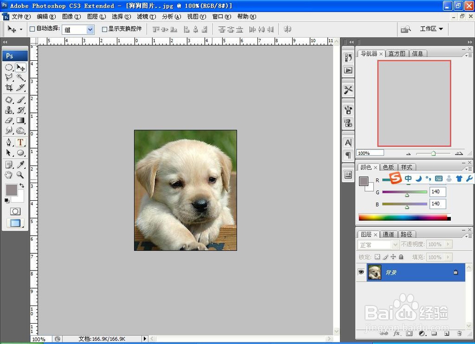Select the Clone Stamp tool
The height and width of the screenshot is (344, 475).
pyautogui.click(x=9, y=110)
